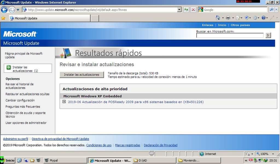The height and width of the screenshot is (164, 280).
Task: Switch to the D:\AD taskbar window
Action: [154, 160]
